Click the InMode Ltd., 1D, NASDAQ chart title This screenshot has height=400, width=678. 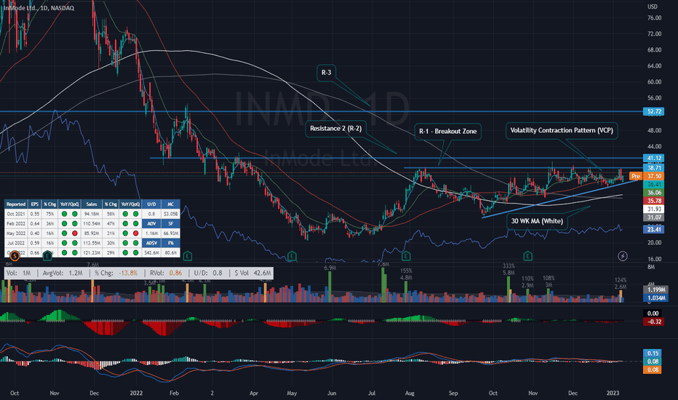point(39,8)
